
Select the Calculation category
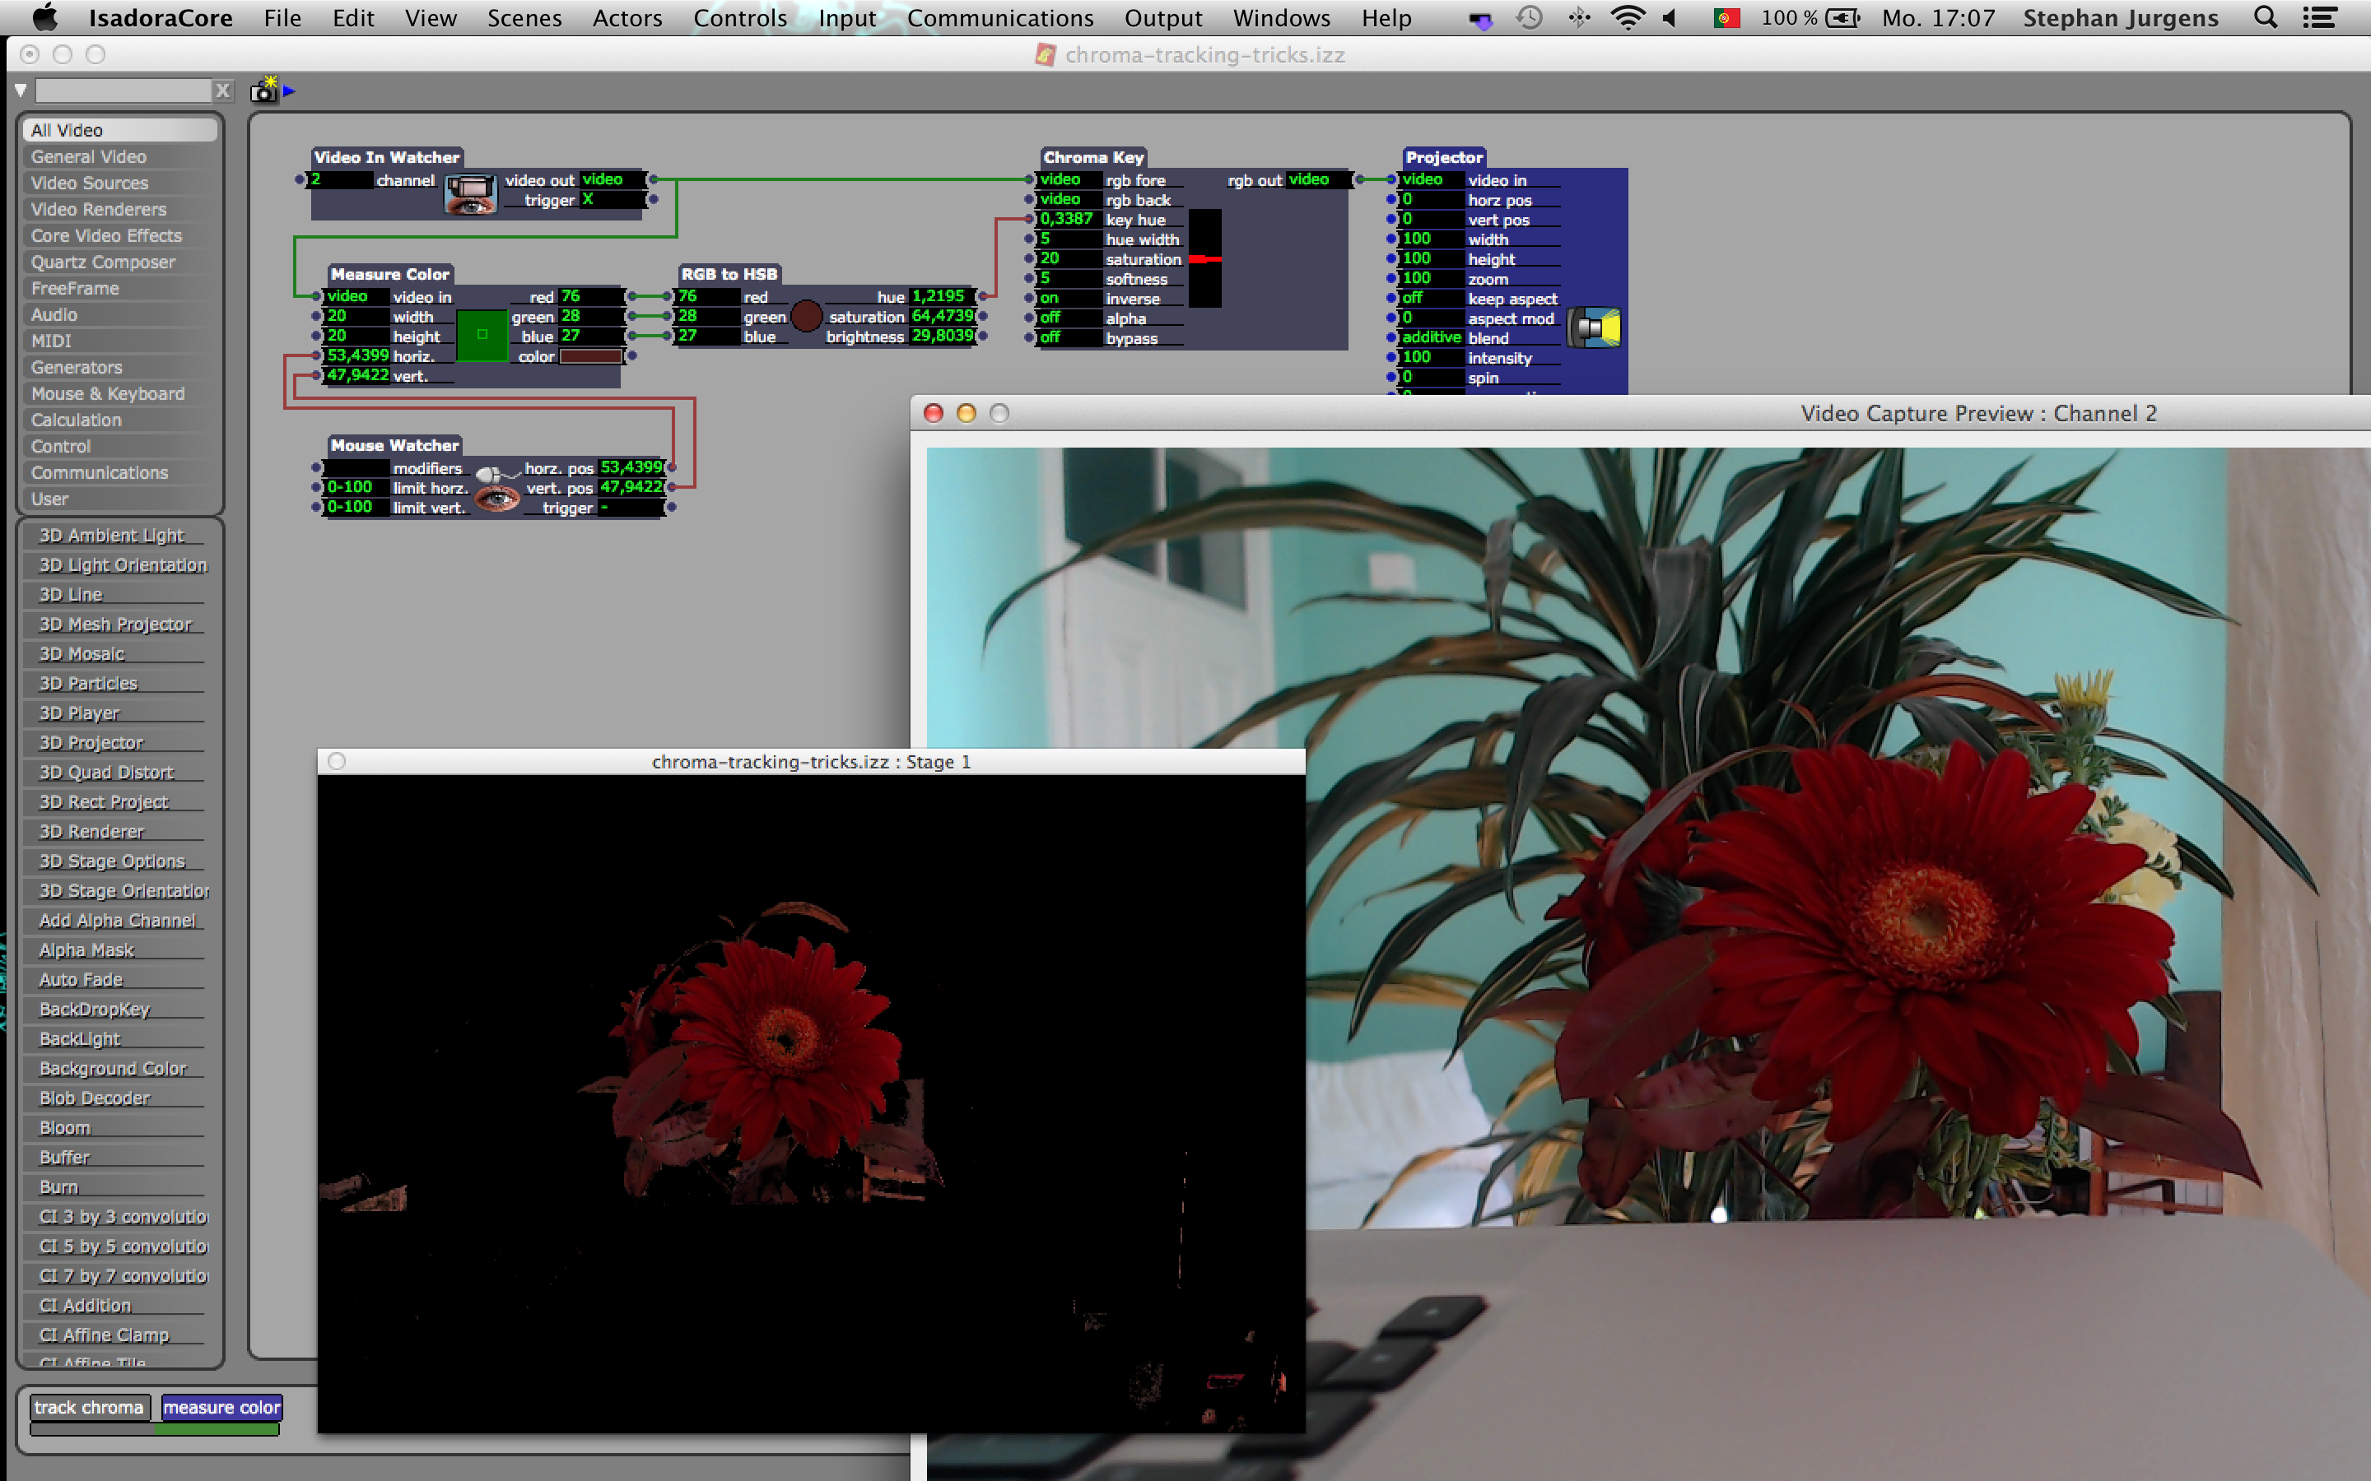tap(120, 420)
